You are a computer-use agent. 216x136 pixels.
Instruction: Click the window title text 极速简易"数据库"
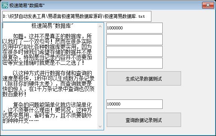[x=27, y=6]
